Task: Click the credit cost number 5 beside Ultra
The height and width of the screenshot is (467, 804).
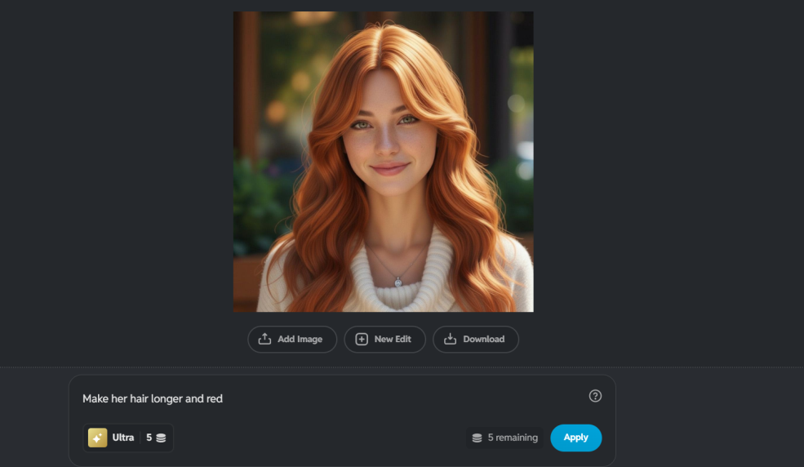Action: 149,438
